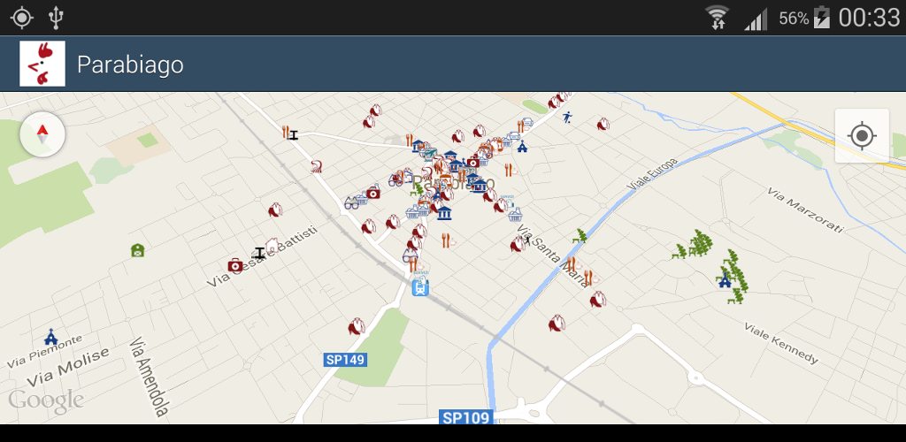906x442 pixels.
Task: Select clothing marker near the my-location button
Action: (603, 124)
